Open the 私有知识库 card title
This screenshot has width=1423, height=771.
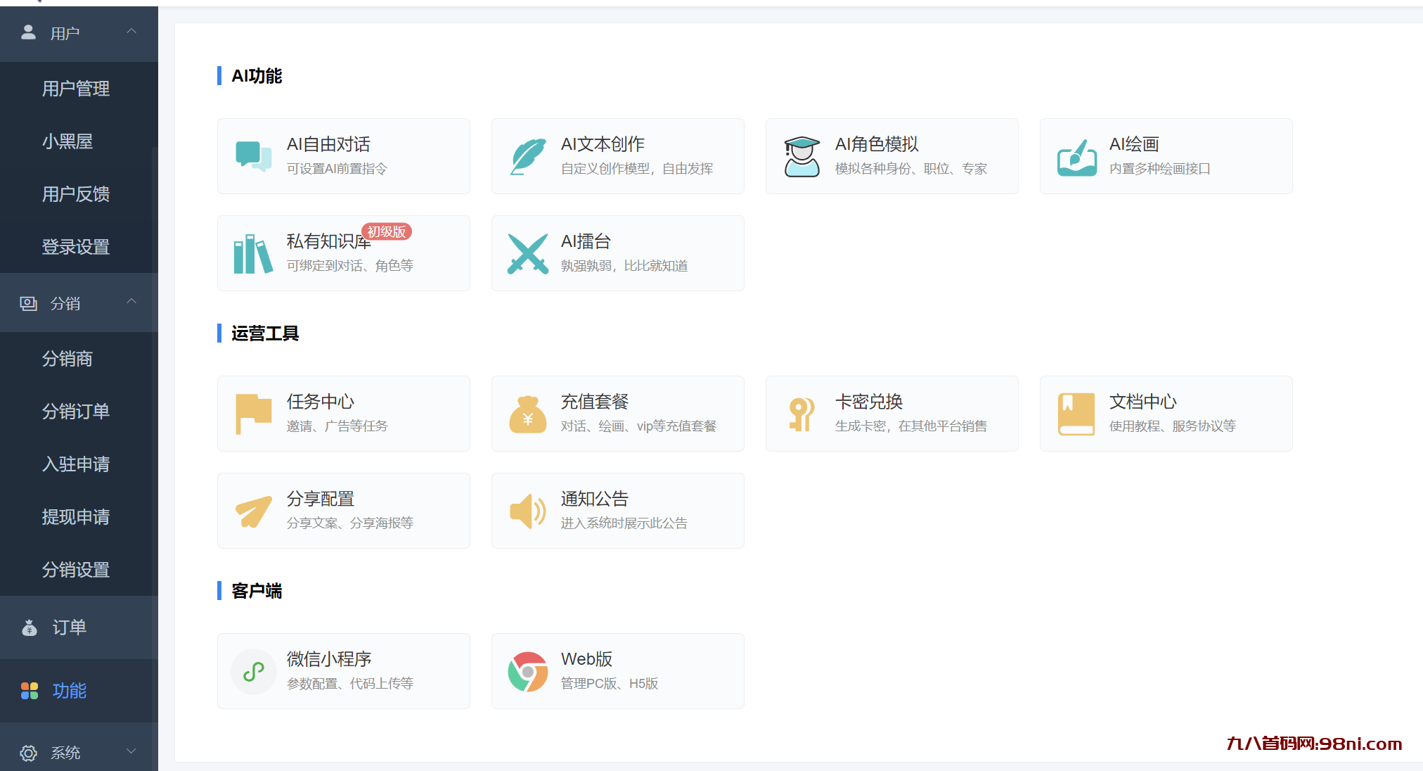(328, 242)
